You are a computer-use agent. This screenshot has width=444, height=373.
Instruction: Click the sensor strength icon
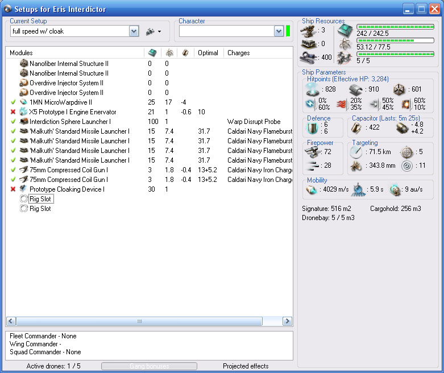click(x=407, y=166)
